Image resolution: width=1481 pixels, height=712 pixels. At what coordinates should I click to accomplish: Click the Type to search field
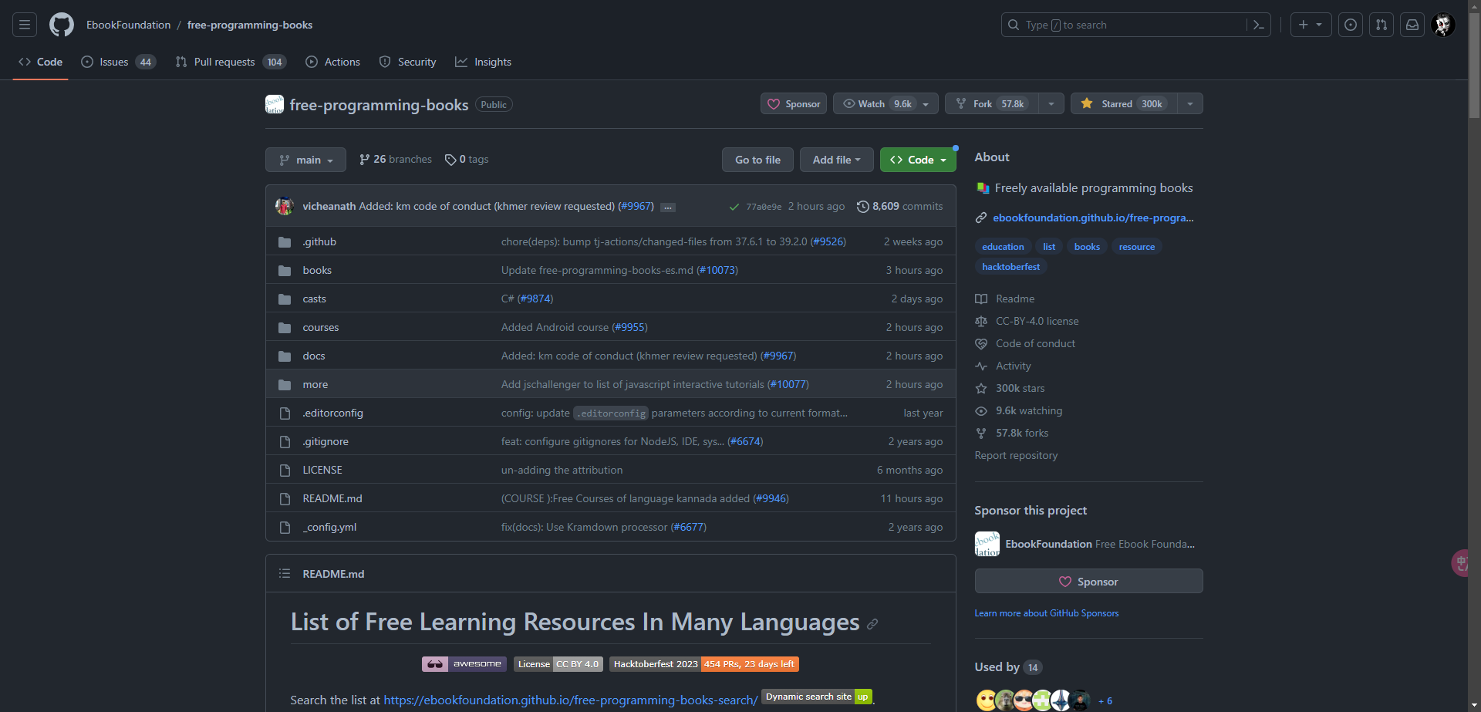click(x=1118, y=24)
